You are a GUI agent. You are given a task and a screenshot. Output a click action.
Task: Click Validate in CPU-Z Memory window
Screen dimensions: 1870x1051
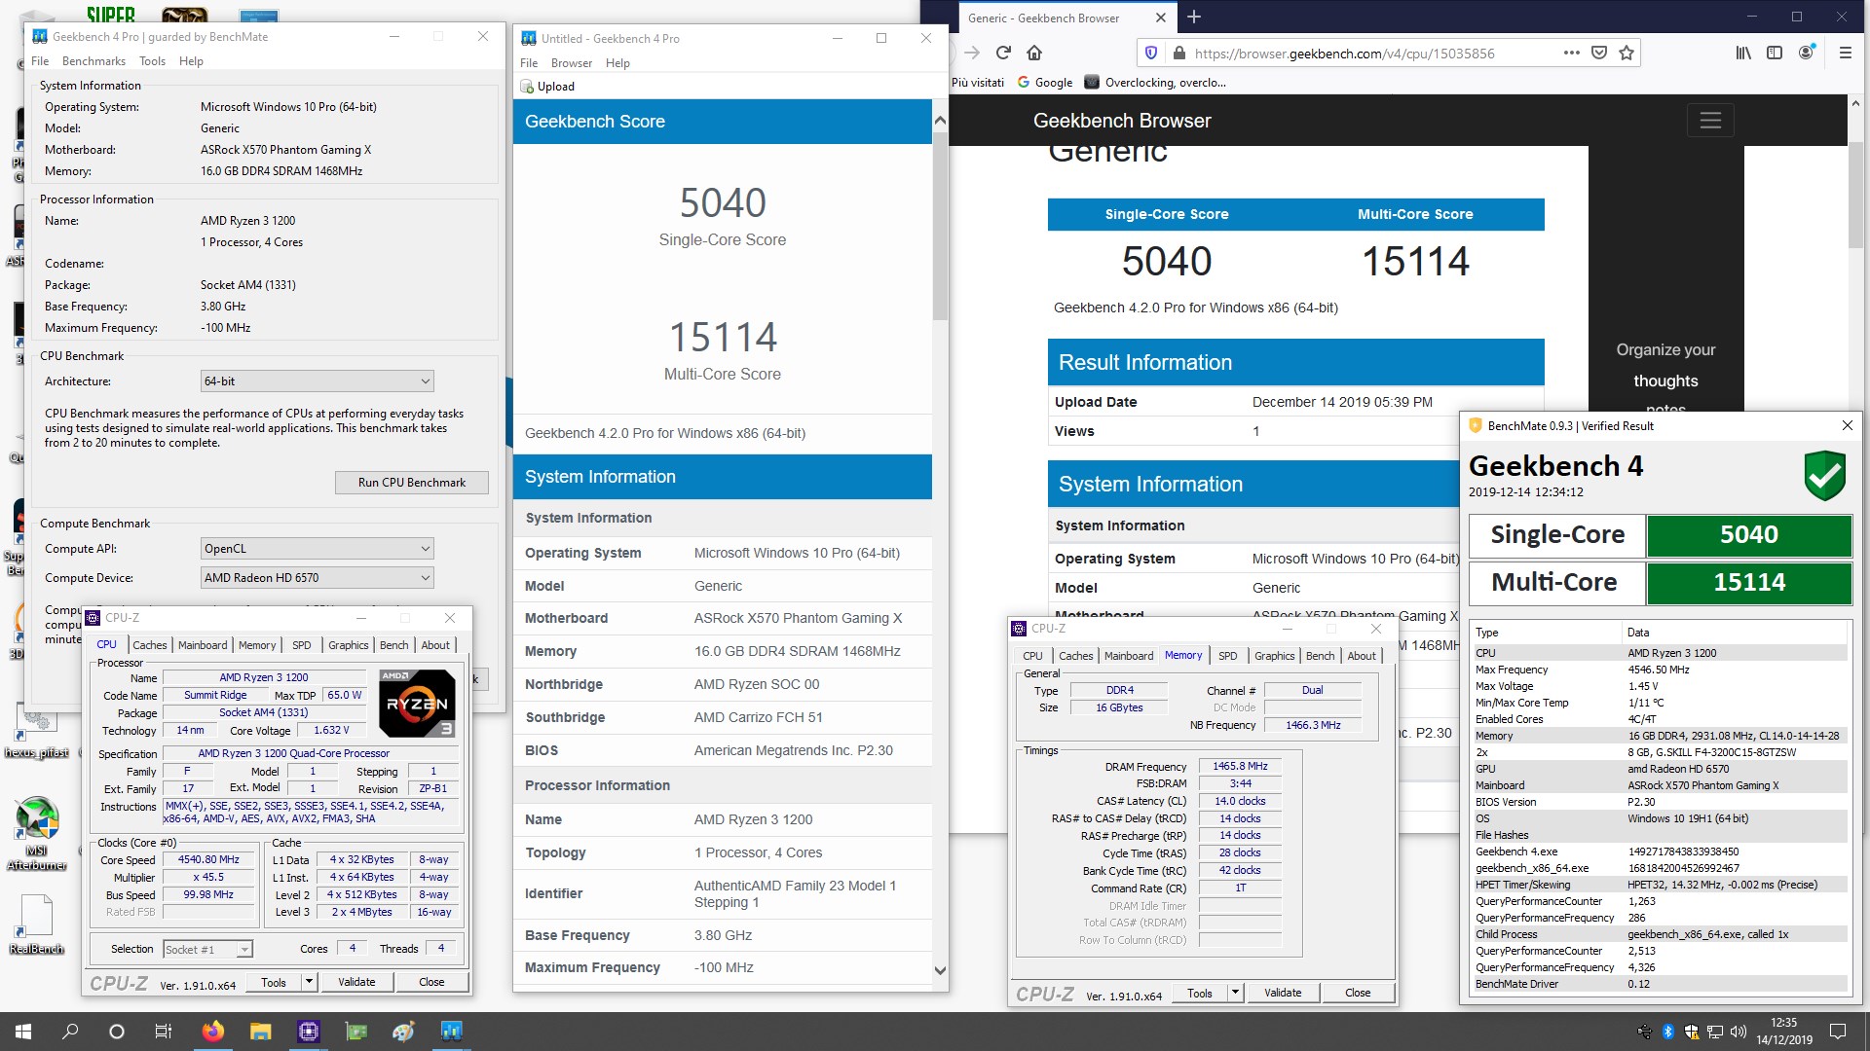[1283, 993]
